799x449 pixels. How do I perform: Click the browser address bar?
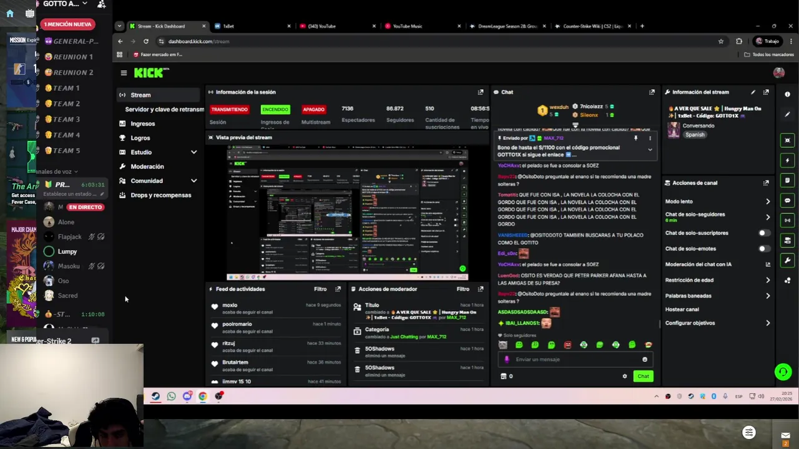tap(437, 41)
